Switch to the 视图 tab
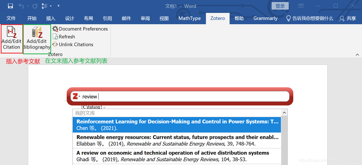Screen dimensions: 362x165 [x=164, y=18]
